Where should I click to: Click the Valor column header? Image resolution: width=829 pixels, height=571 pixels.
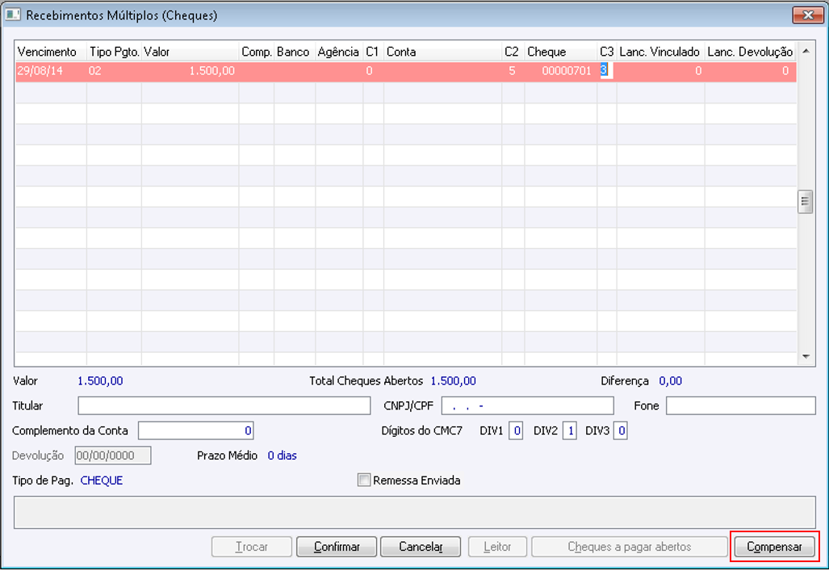coord(191,52)
